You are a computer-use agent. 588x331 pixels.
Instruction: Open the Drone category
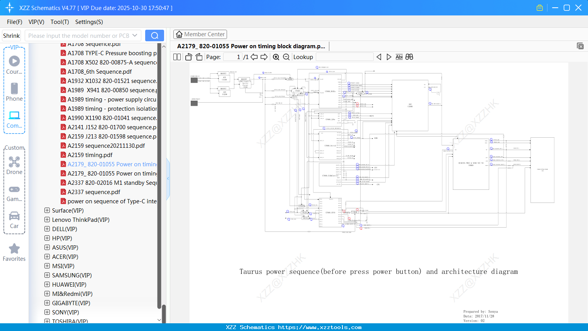(x=14, y=165)
